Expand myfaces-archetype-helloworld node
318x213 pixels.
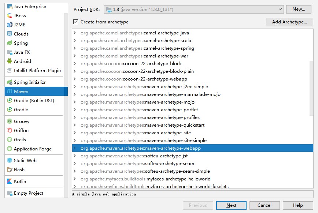pos(75,179)
